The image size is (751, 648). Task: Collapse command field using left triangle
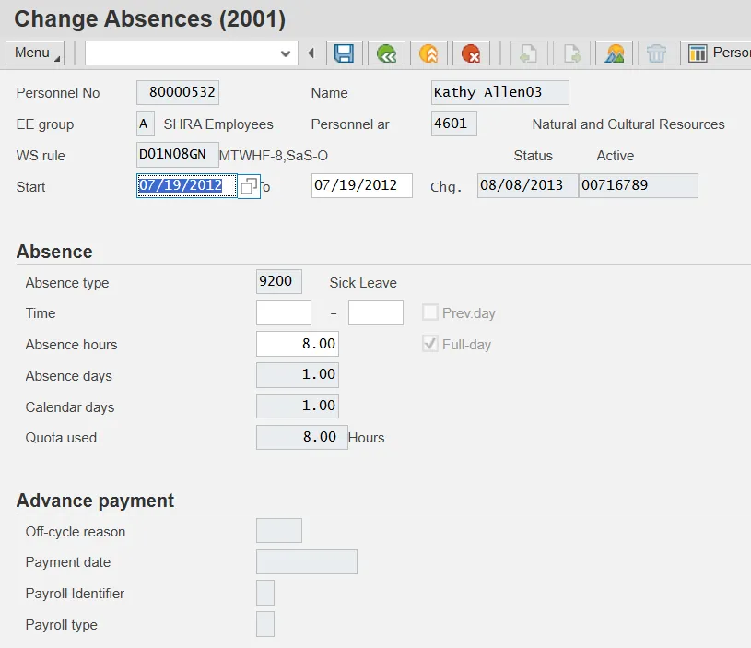point(311,53)
